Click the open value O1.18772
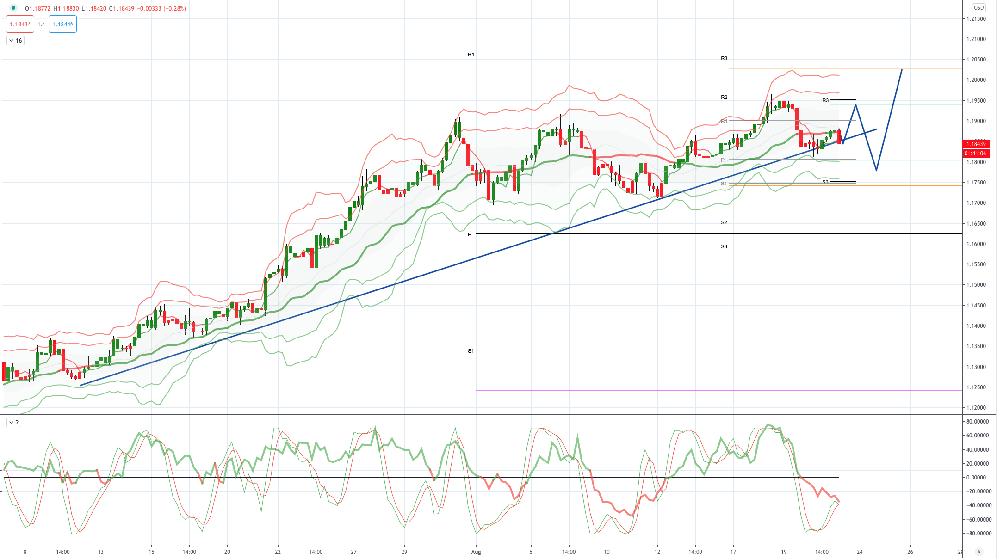 38,8
